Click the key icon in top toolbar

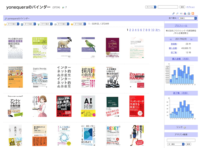pyautogui.click(x=173, y=13)
